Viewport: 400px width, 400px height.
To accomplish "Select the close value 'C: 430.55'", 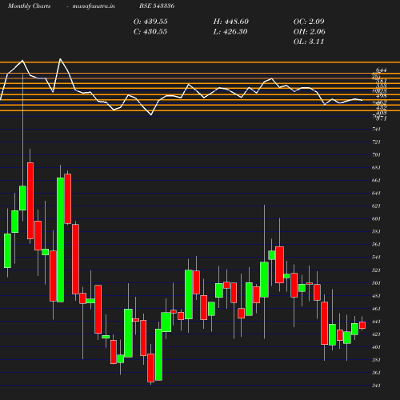I will point(150,32).
